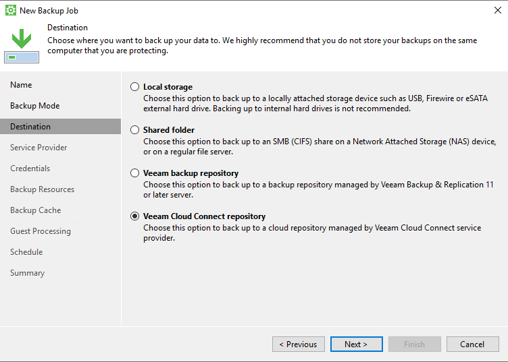The height and width of the screenshot is (362, 508).
Task: Click the Previous button
Action: [299, 344]
